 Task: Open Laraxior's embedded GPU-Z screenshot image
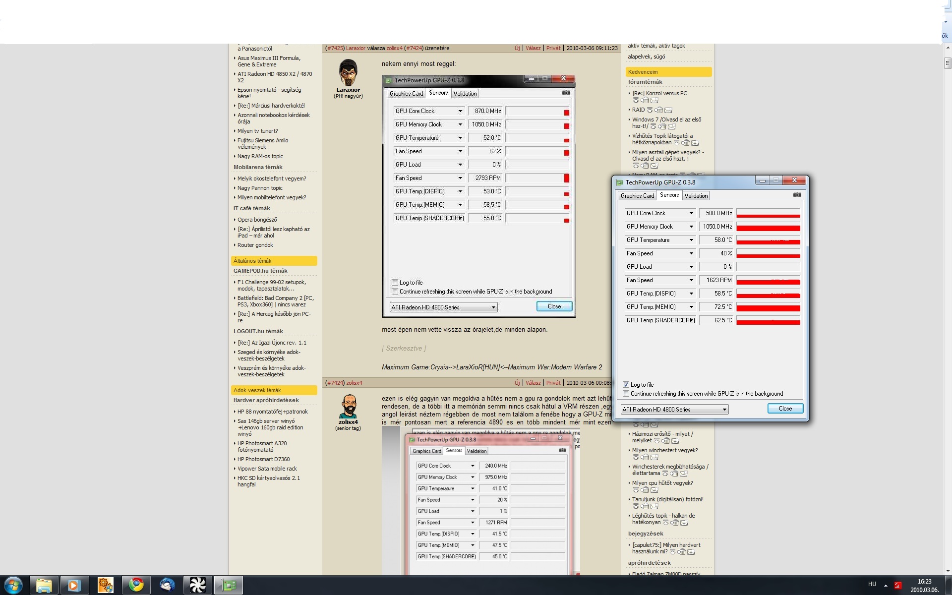478,196
